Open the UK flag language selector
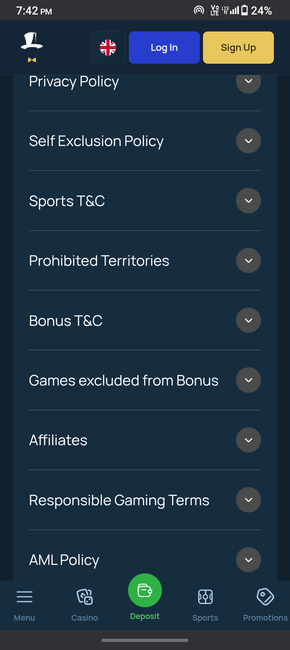The height and width of the screenshot is (650, 290). coord(108,48)
